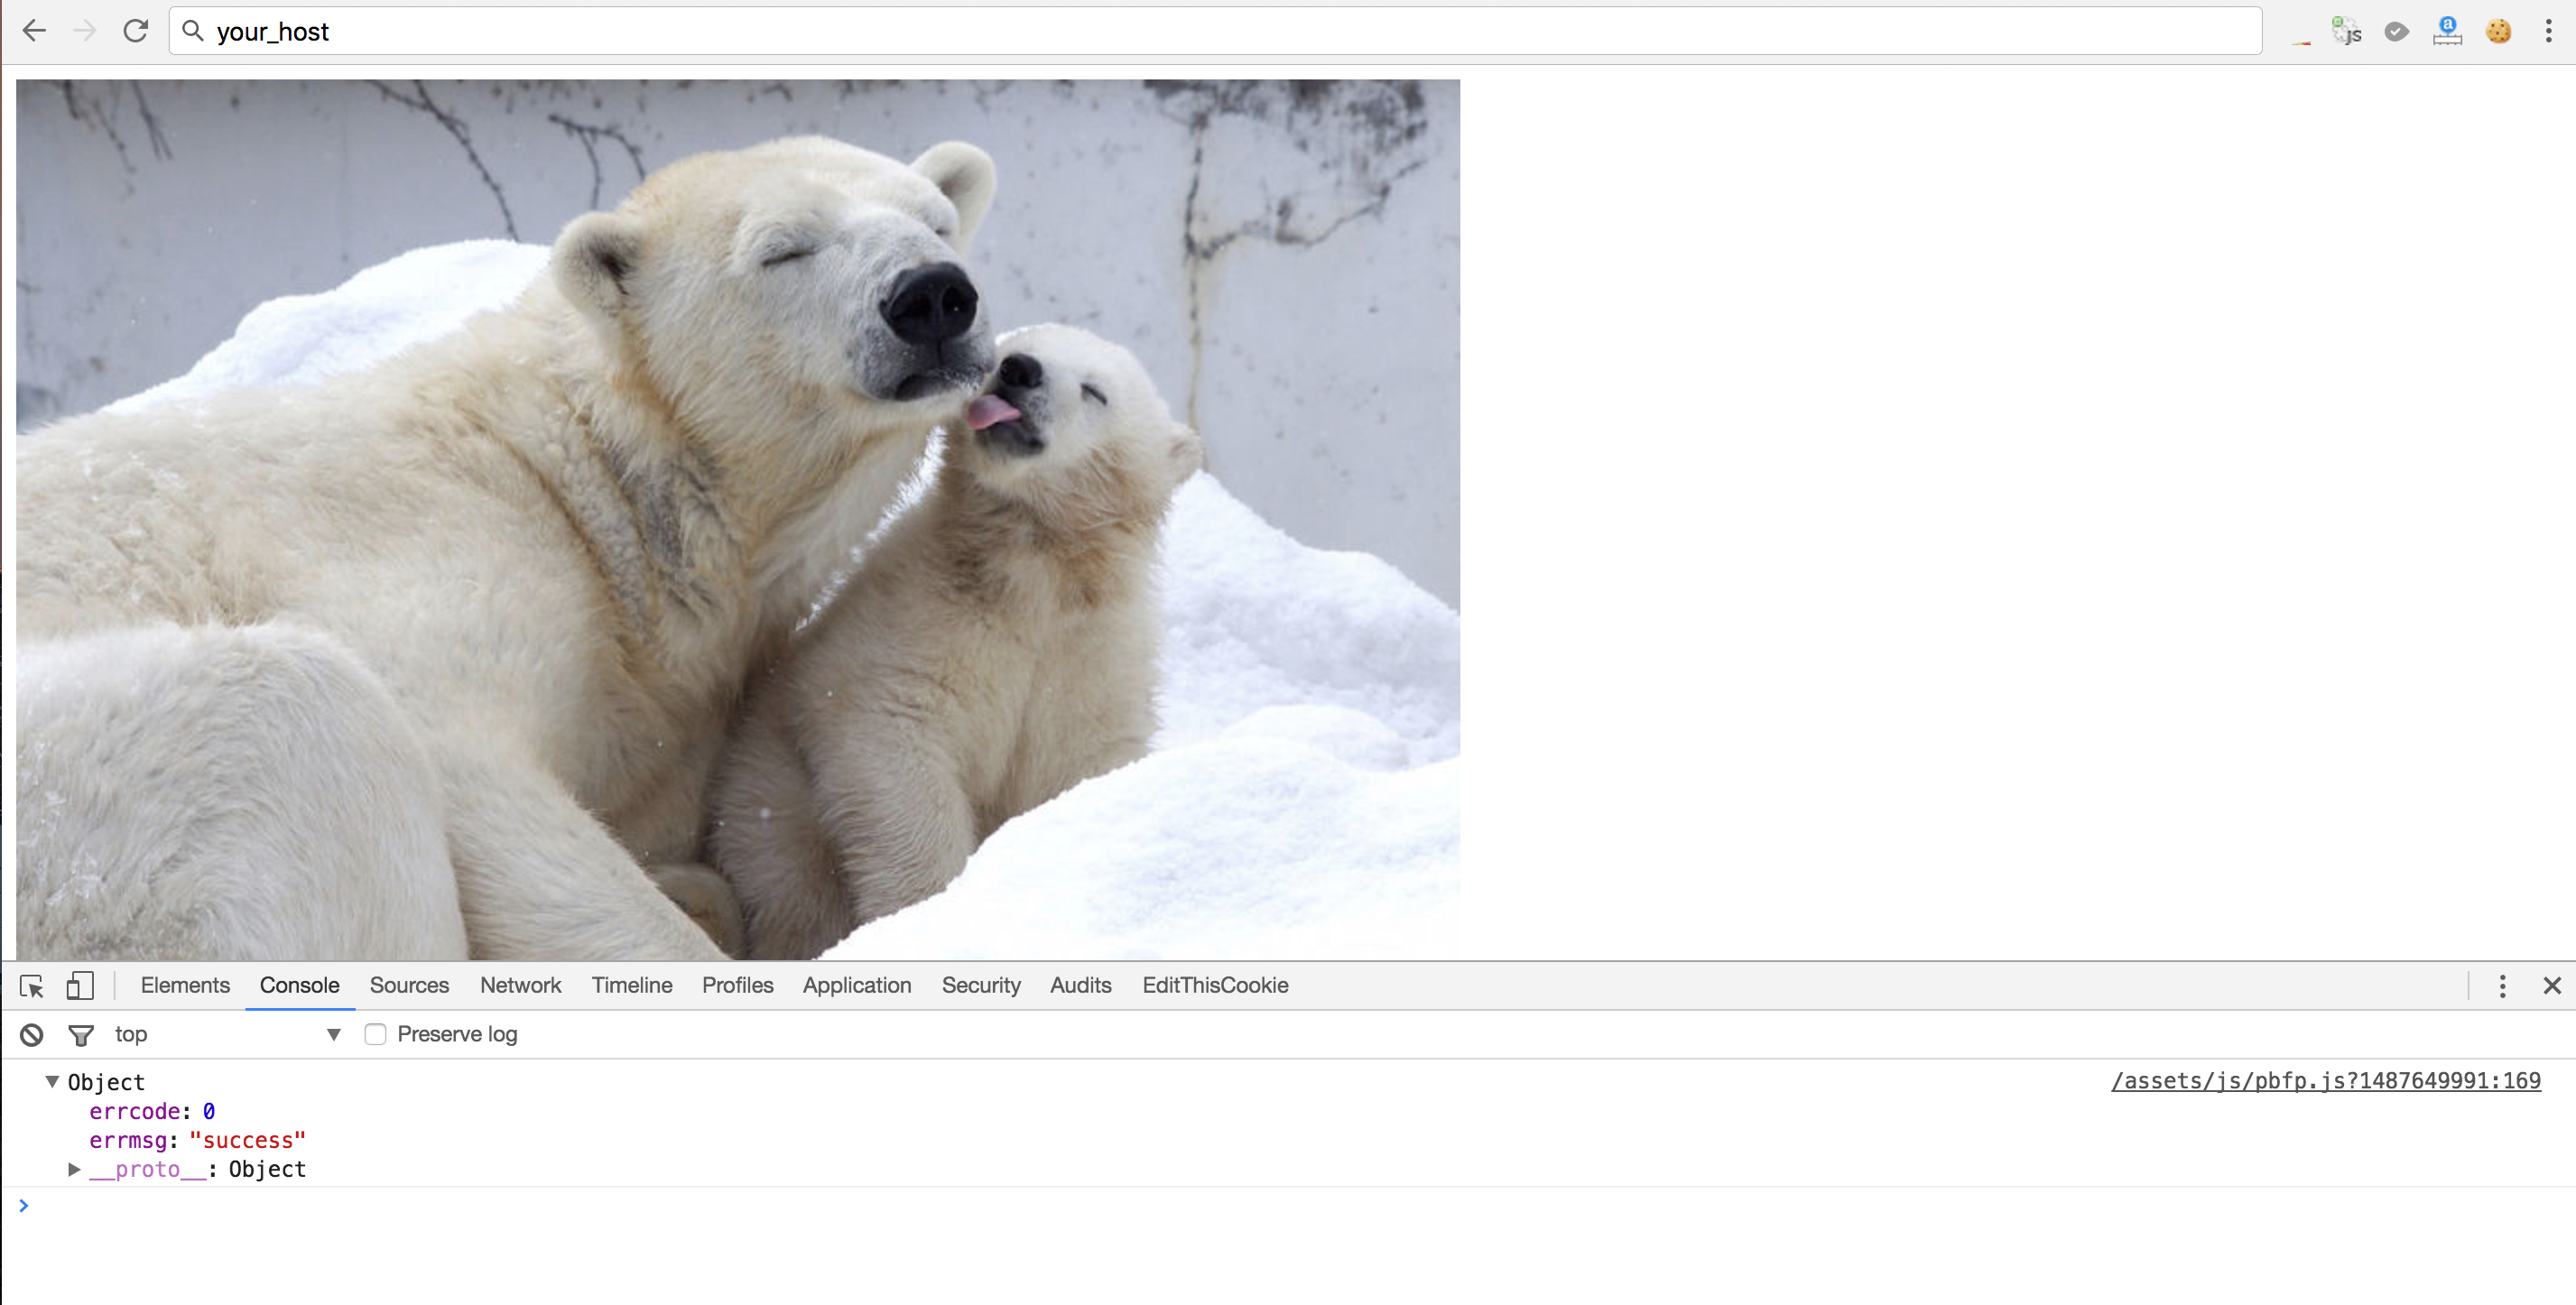Image resolution: width=2576 pixels, height=1305 pixels.
Task: Open the cookie extension icon
Action: (2498, 31)
